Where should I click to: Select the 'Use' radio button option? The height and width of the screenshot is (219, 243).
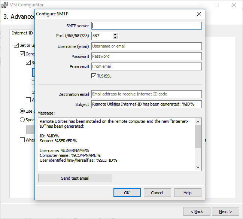tap(22, 111)
